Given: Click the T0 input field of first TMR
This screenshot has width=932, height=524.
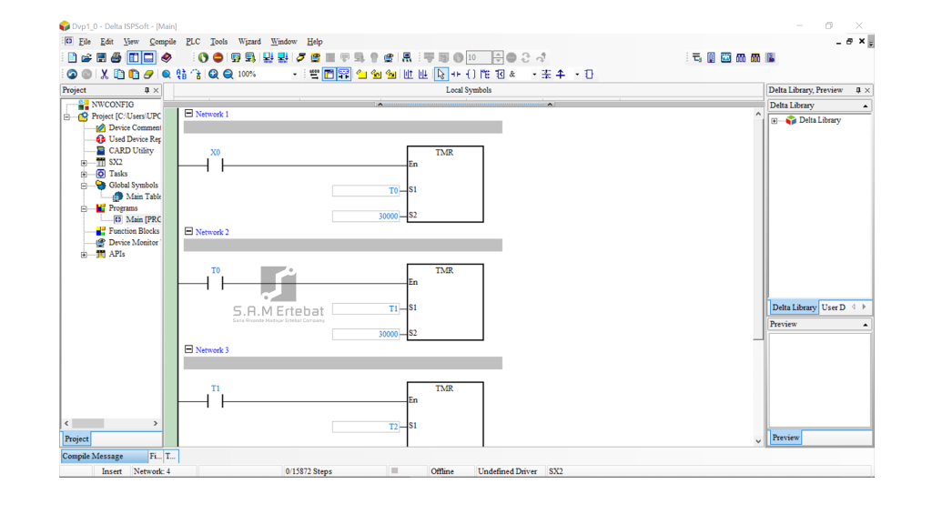Looking at the screenshot, I should coord(366,191).
